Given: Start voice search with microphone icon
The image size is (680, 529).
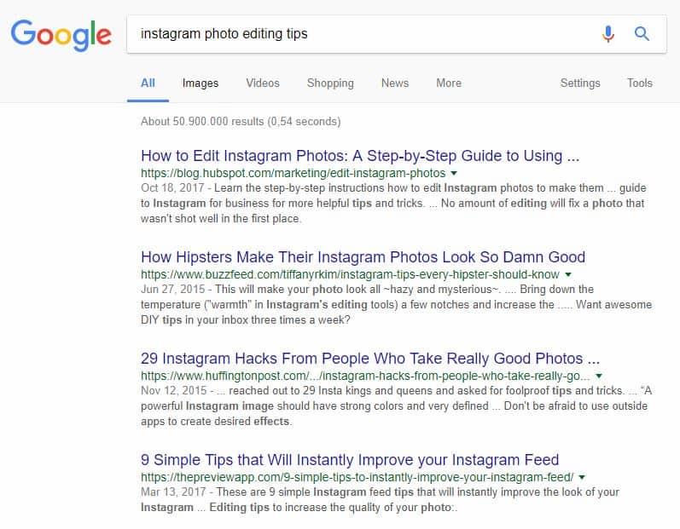Looking at the screenshot, I should coord(608,34).
